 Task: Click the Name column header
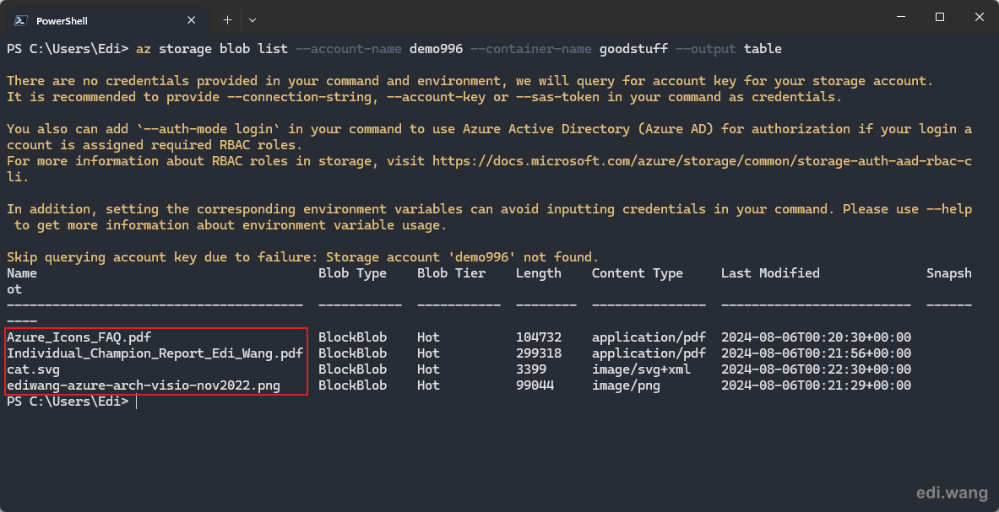pos(22,272)
